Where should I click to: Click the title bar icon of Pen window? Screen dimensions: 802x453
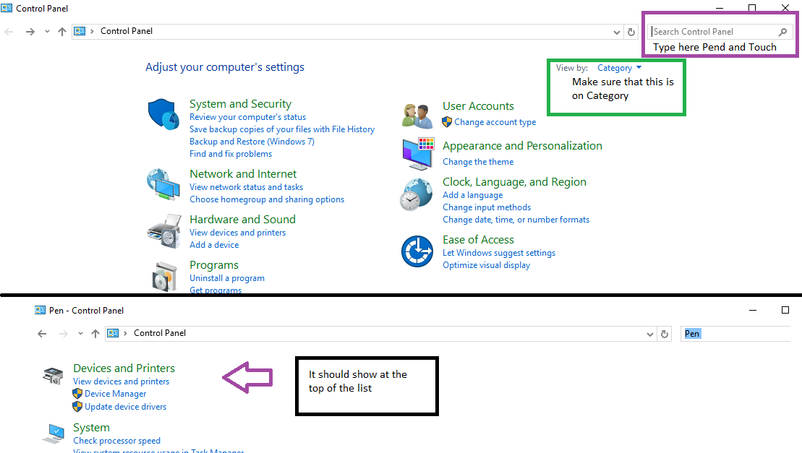pos(40,310)
